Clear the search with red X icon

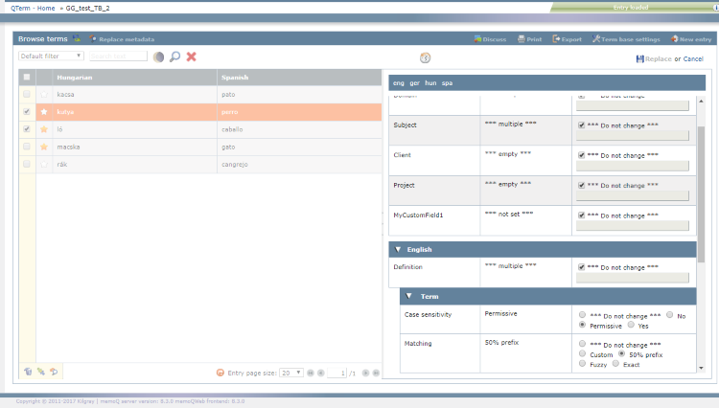tap(192, 57)
